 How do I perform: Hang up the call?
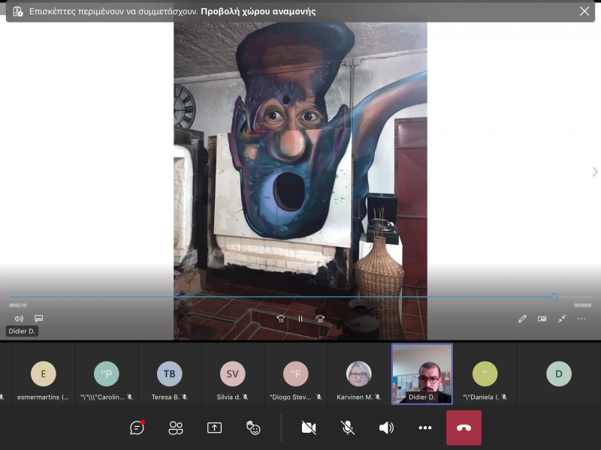coord(464,427)
